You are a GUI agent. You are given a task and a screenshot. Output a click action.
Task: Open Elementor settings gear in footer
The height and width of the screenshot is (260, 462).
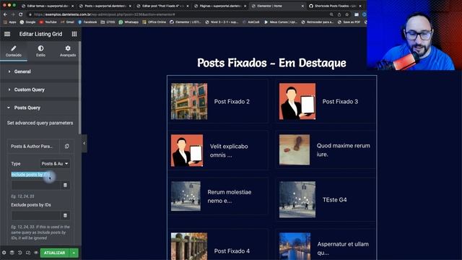click(4, 253)
